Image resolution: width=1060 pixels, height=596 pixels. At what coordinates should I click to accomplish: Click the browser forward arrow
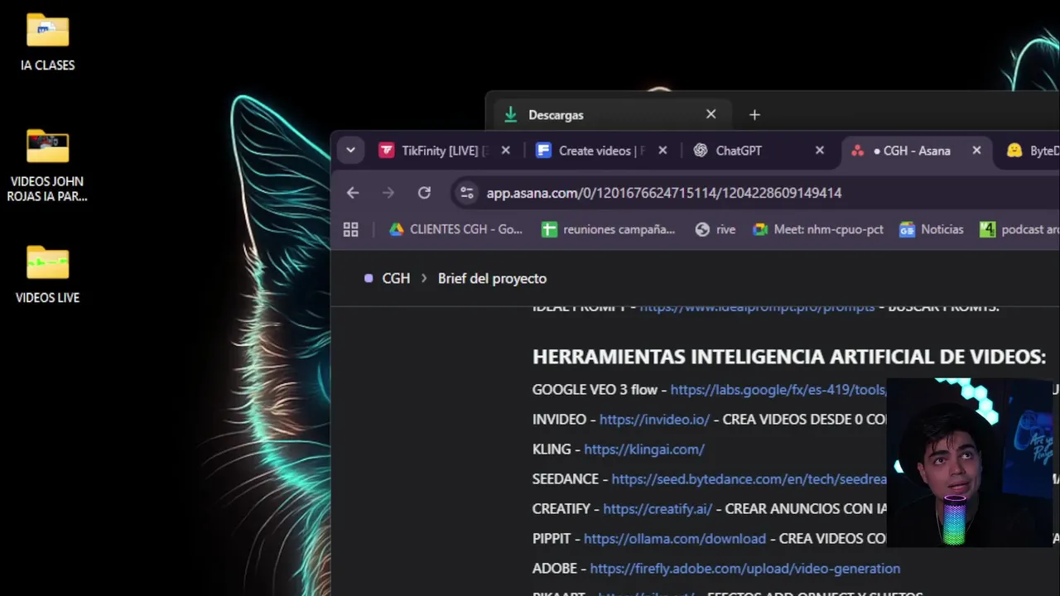(x=388, y=193)
